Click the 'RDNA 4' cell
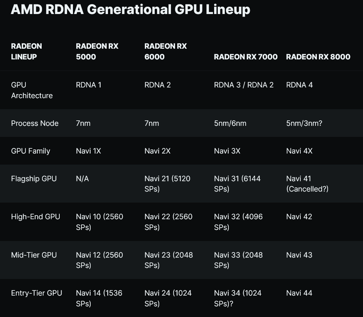This screenshot has width=363, height=317. point(299,85)
